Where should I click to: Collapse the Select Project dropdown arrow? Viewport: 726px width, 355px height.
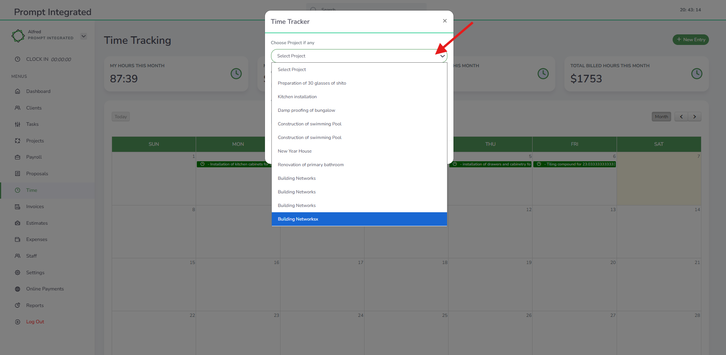(x=442, y=56)
